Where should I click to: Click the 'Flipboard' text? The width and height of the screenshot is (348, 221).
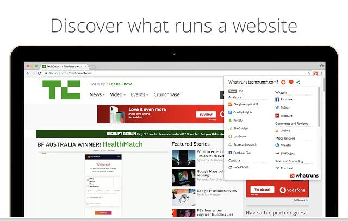pyautogui.click(x=287, y=116)
